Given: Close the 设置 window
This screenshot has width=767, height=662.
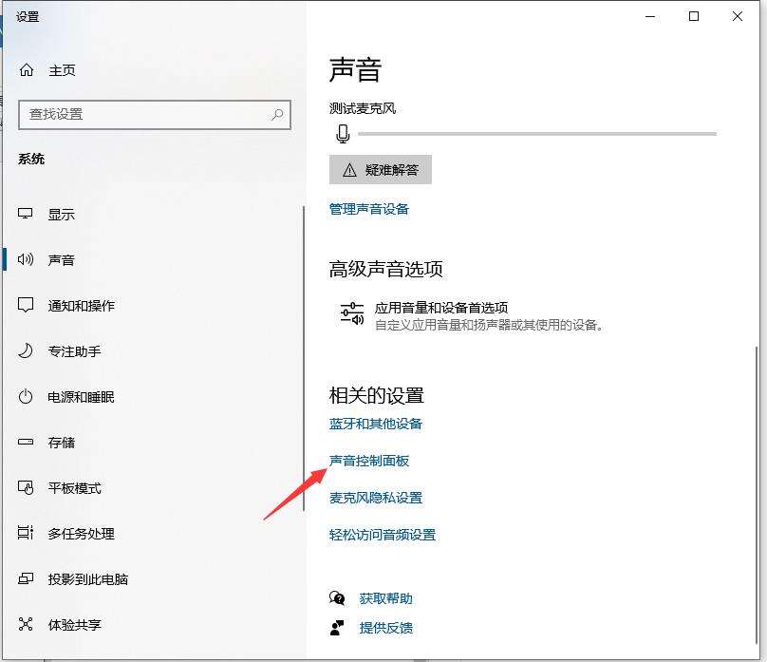Looking at the screenshot, I should [x=738, y=17].
